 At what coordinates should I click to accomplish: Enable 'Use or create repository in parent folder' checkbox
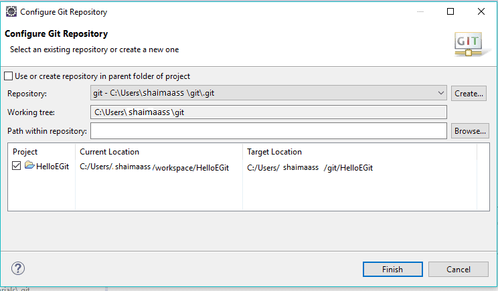tap(9, 76)
